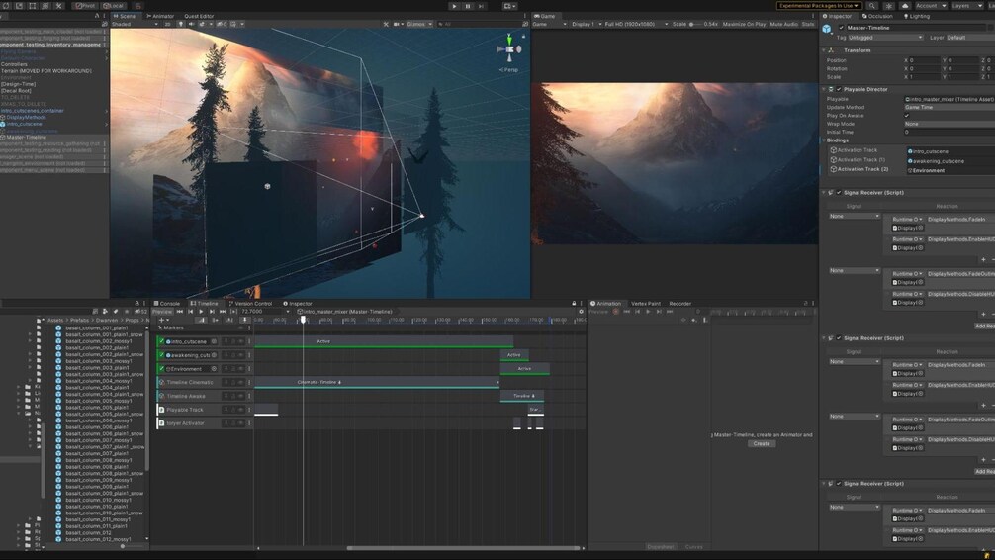Screen dimensions: 995x560
Task: Click the Scene orientation gizmo
Action: click(510, 49)
